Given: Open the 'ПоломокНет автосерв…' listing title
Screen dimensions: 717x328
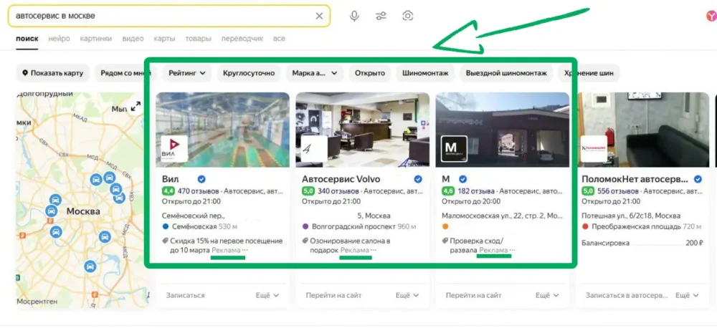Looking at the screenshot, I should click(x=635, y=179).
